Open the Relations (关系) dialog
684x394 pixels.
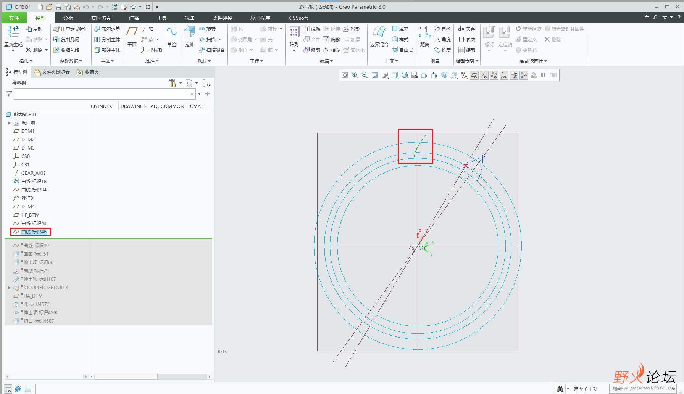(467, 29)
